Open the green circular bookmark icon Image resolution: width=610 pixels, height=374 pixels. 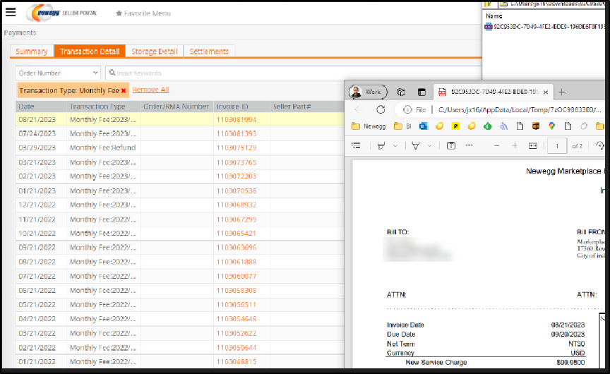point(487,126)
